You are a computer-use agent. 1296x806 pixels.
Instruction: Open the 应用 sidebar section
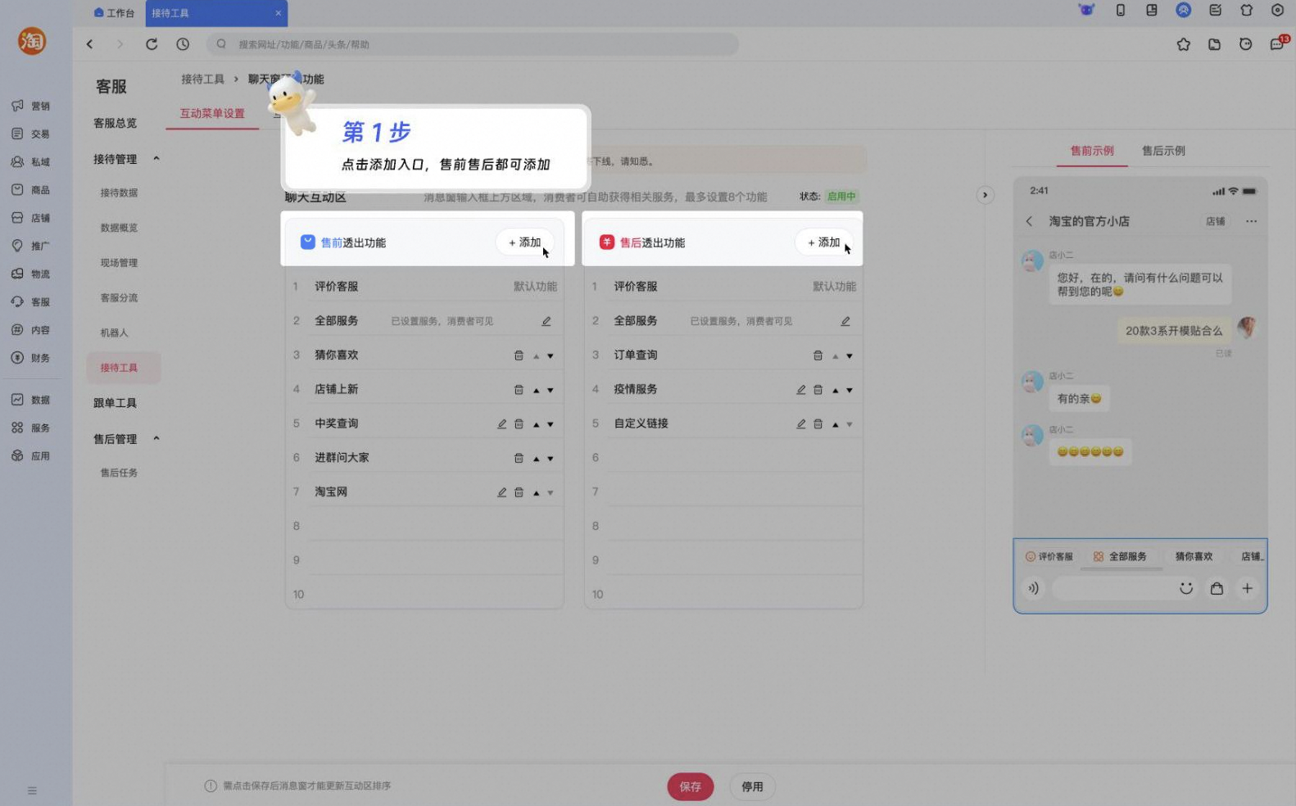[x=31, y=455]
